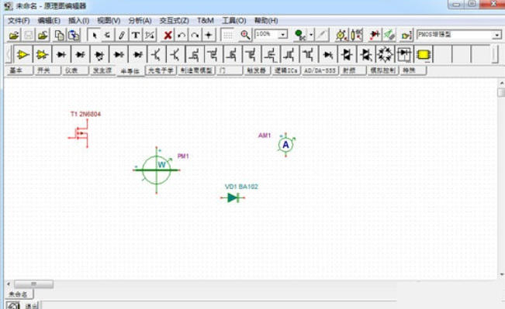Image resolution: width=505 pixels, height=309 pixels.
Task: Click the mirror component icon
Action: 209,35
